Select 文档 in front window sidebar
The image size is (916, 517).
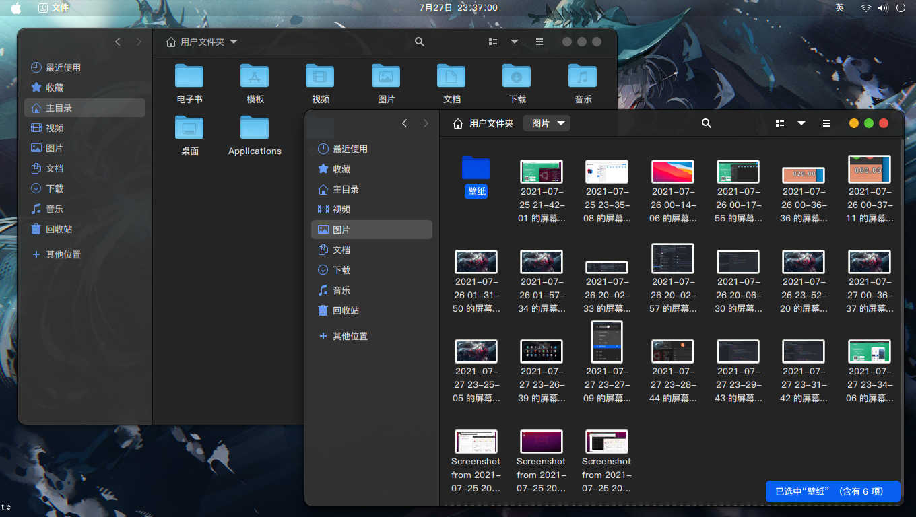click(372, 250)
